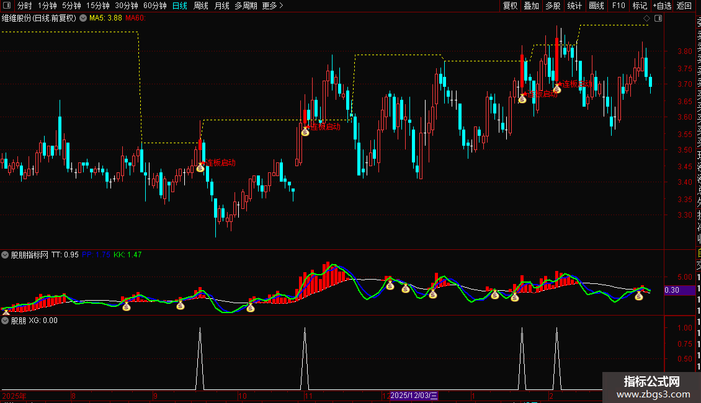This screenshot has width=701, height=403.
Task: Click the 2025/12/03/三 date marker
Action: pos(414,396)
